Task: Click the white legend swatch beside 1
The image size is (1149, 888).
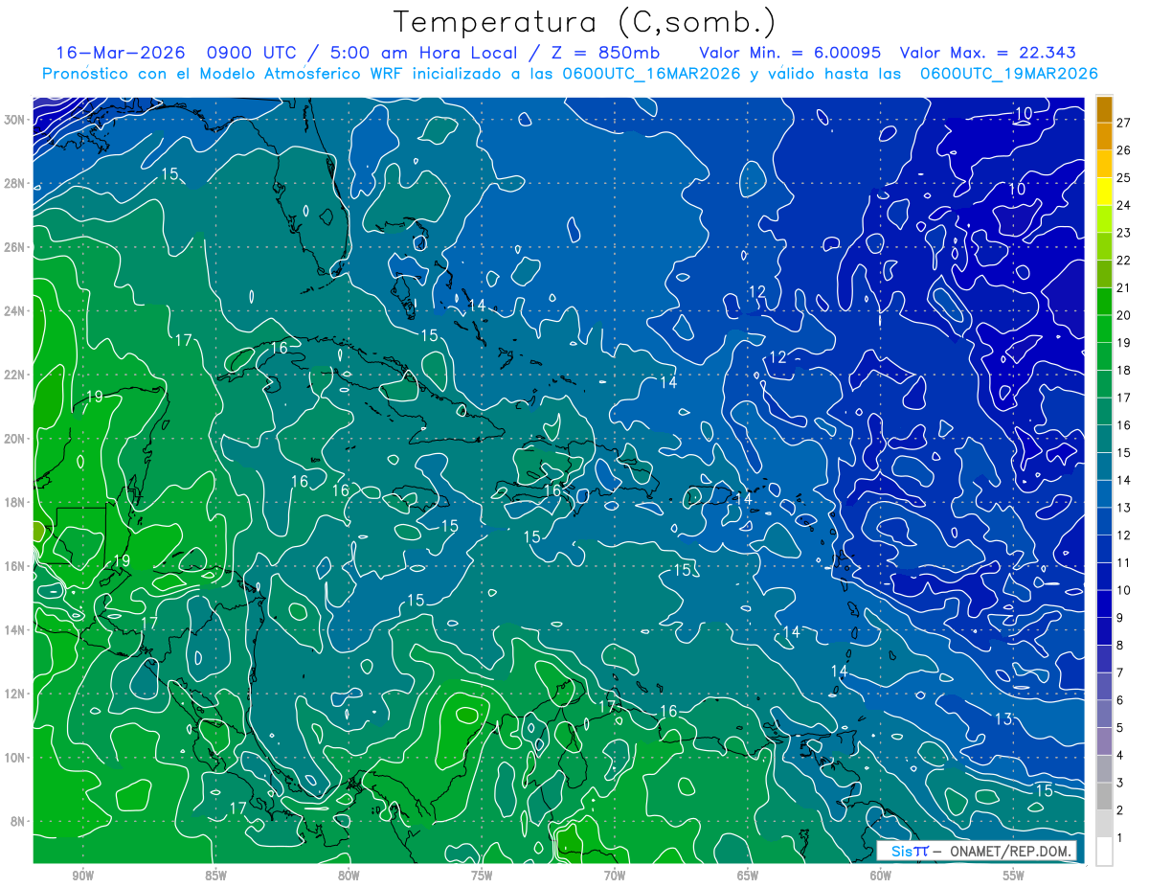Action: point(1104,851)
